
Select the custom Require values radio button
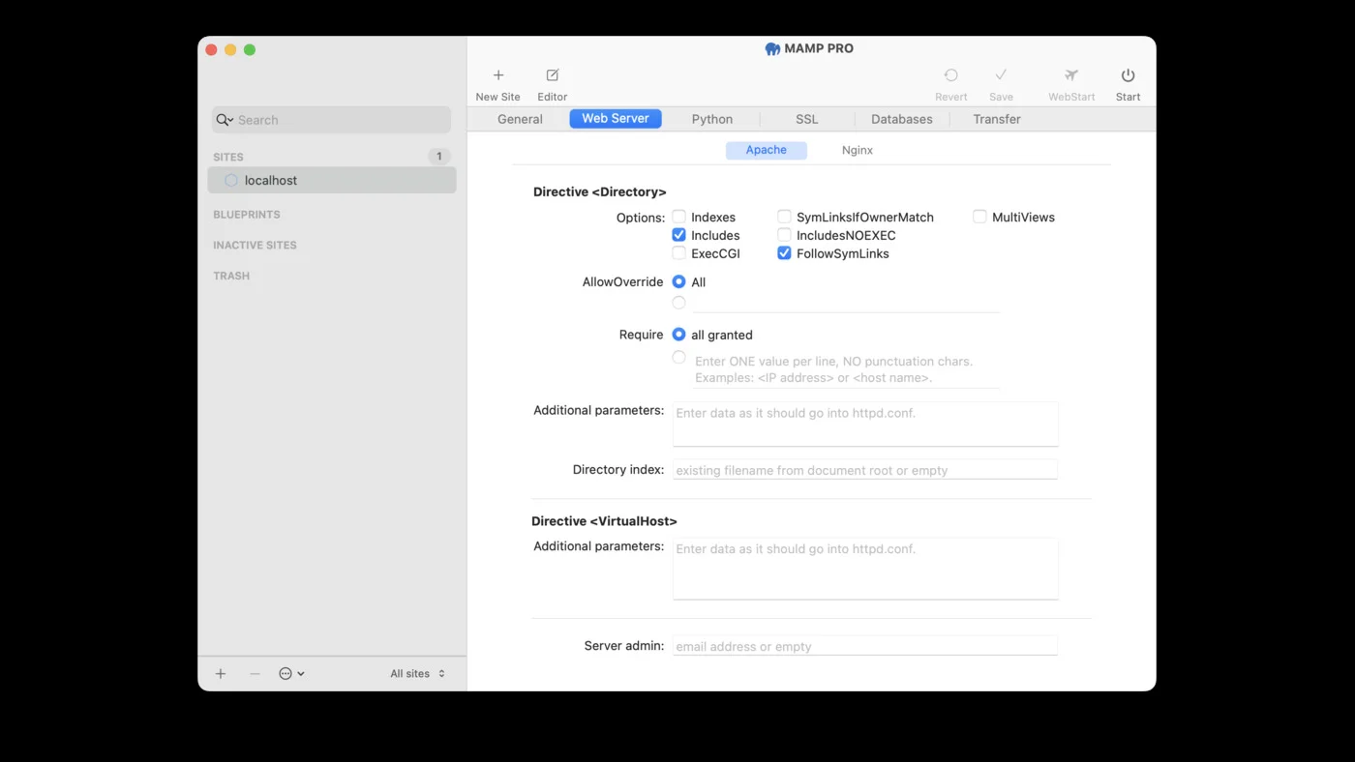tap(679, 358)
